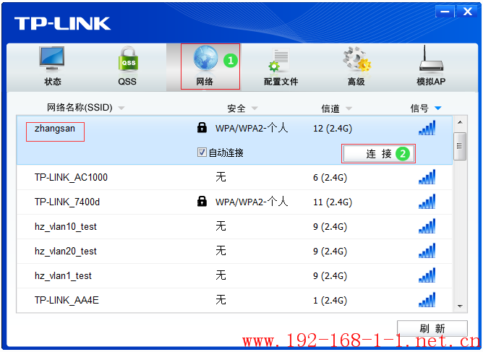The width and height of the screenshot is (483, 352).
Task: Click signal bars icon for TP-LINK_AA4E
Action: coord(427,300)
